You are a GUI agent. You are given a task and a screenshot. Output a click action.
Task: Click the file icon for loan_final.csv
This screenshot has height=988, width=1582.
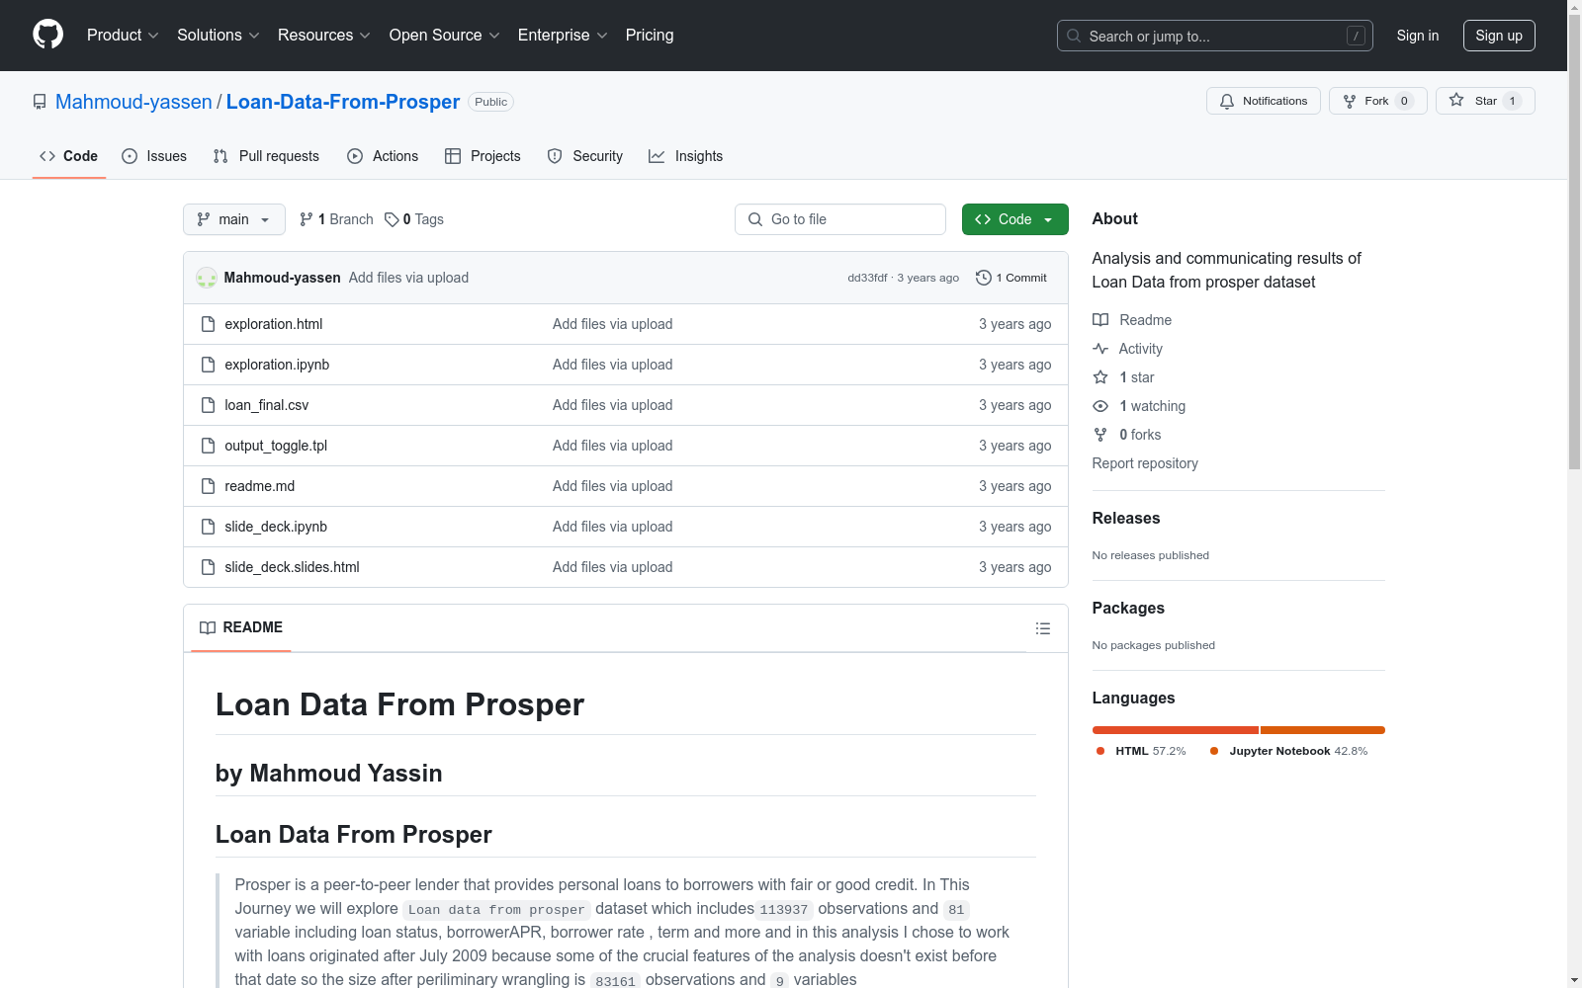click(208, 405)
